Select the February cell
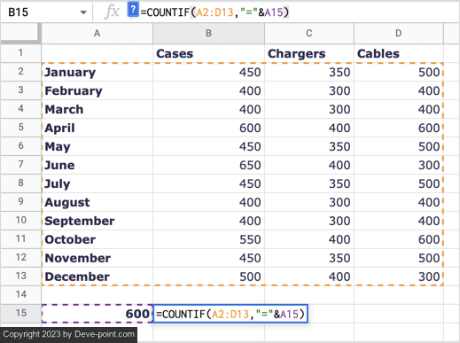Image resolution: width=460 pixels, height=343 pixels. coord(97,90)
